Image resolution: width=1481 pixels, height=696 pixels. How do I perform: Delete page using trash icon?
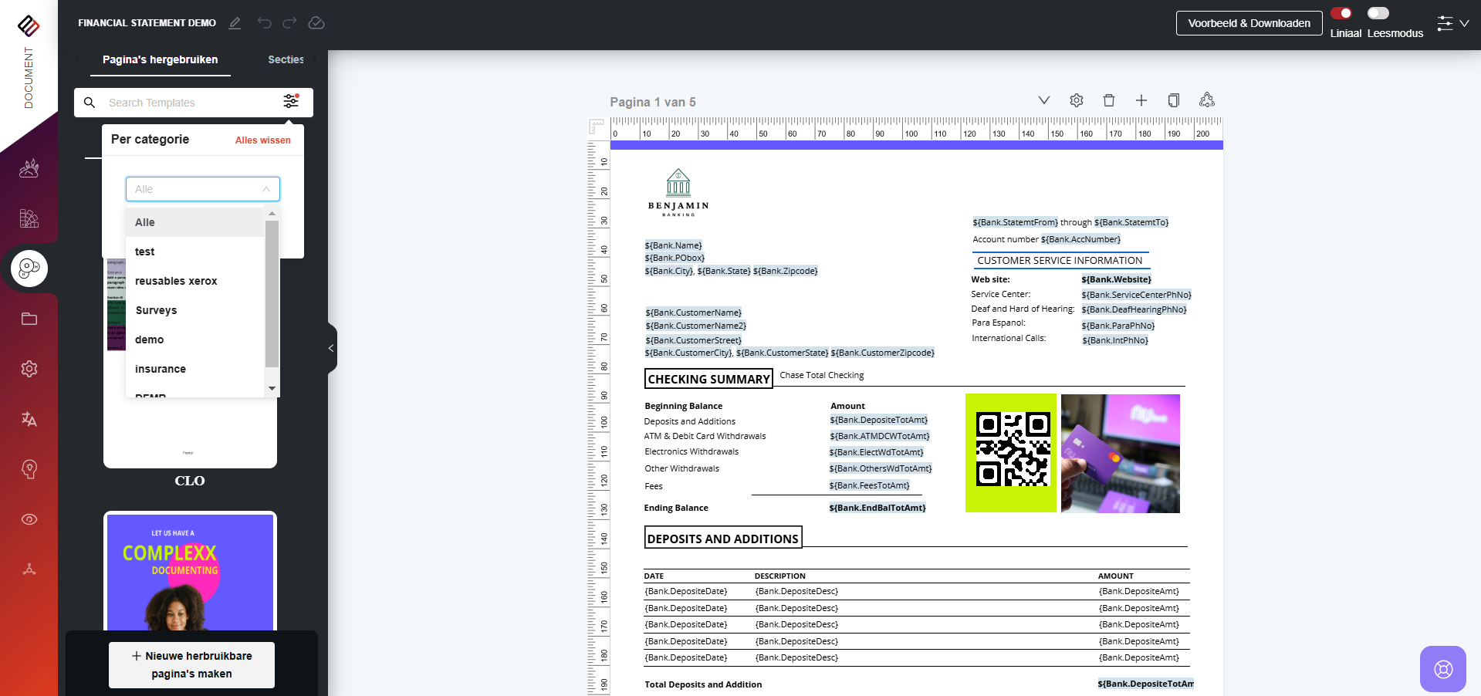tap(1109, 100)
